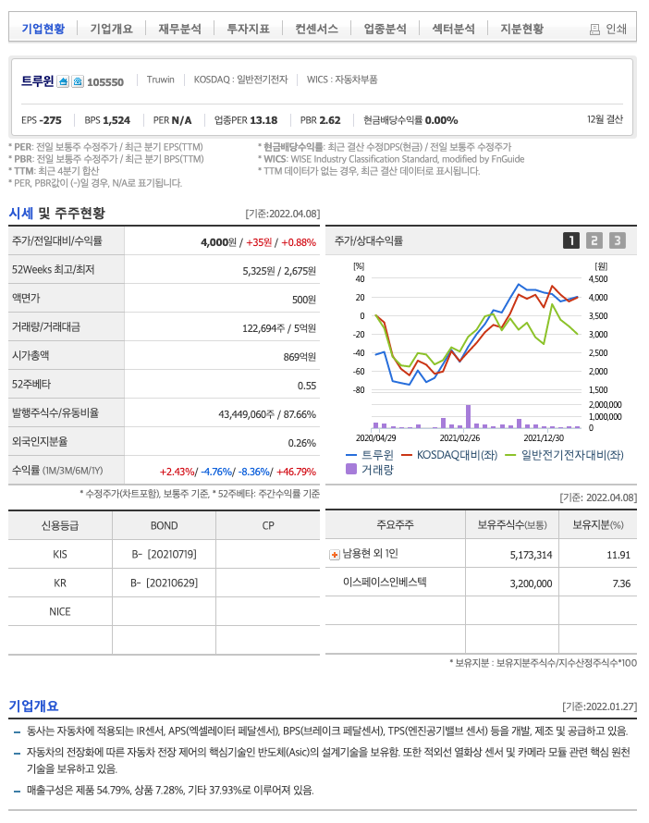Image resolution: width=649 pixels, height=823 pixels.
Task: Click the 시세 및 주주현황 section heading
Action: tap(56, 213)
